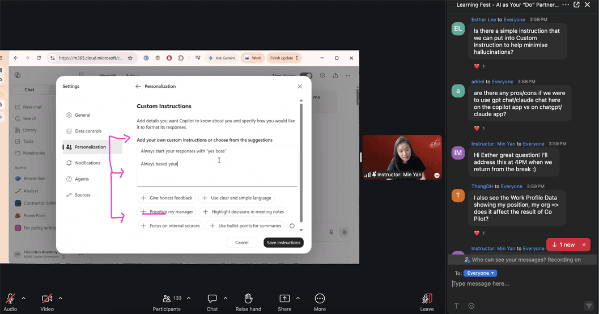Leave the meeting
Screen dimensions: 599x314
(x=427, y=302)
